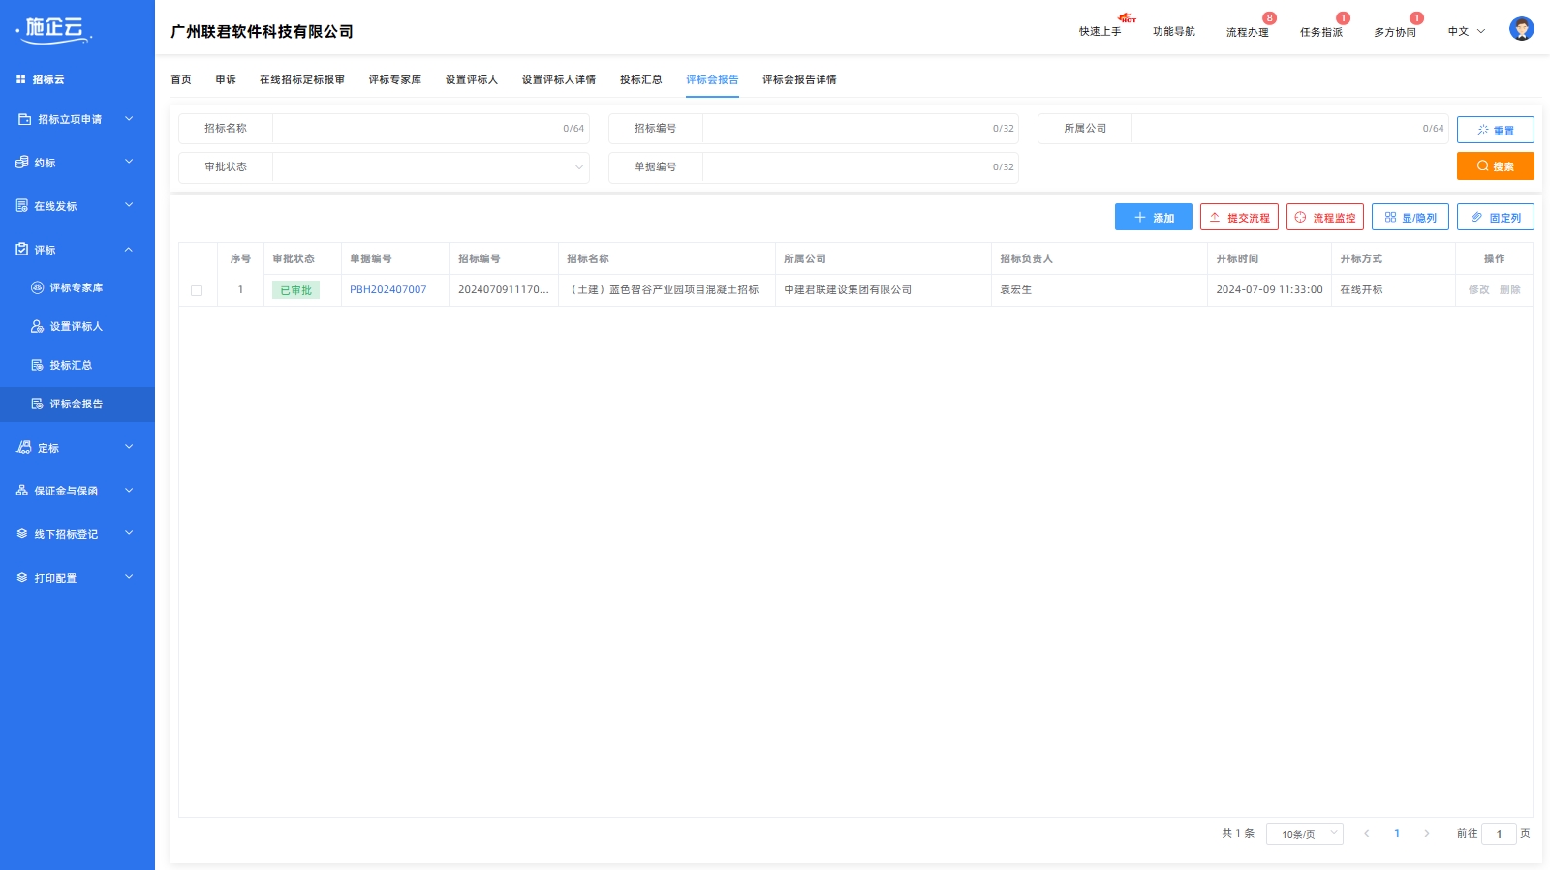
Task: Open the 10条/页 page size dropdown
Action: point(1304,834)
